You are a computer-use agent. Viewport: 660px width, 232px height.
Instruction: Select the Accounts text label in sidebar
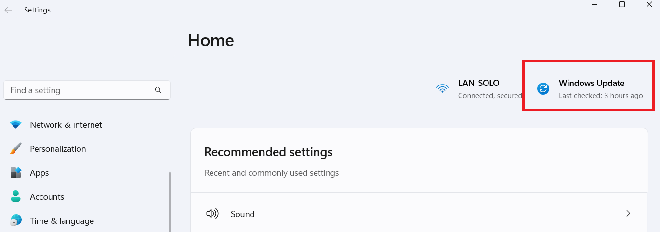pyautogui.click(x=47, y=197)
